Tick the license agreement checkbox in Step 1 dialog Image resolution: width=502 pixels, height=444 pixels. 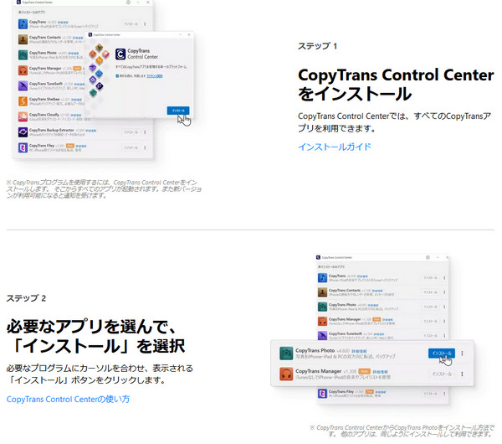click(117, 76)
